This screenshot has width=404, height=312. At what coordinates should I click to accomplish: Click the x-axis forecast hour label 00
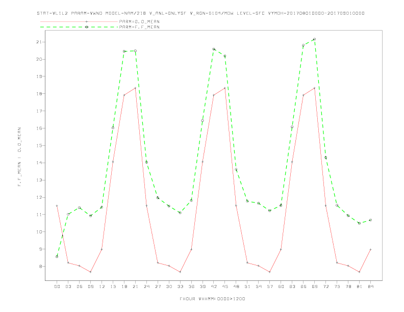57,287
